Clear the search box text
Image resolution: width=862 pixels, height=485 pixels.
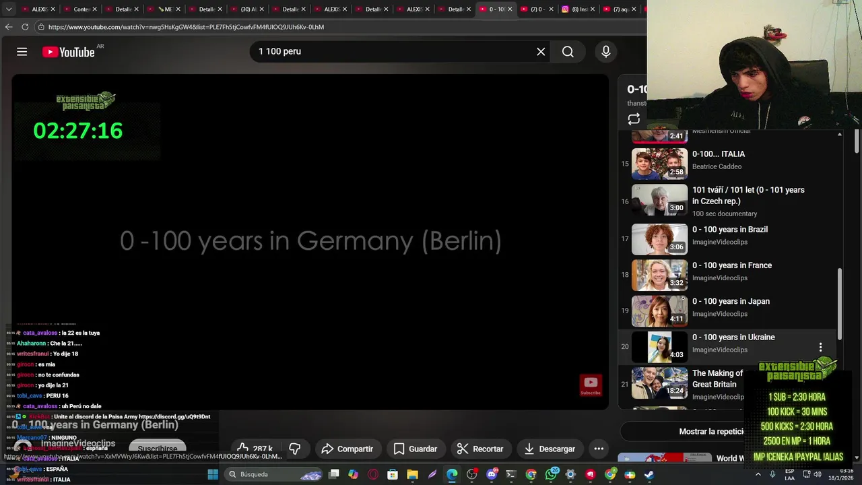click(541, 51)
